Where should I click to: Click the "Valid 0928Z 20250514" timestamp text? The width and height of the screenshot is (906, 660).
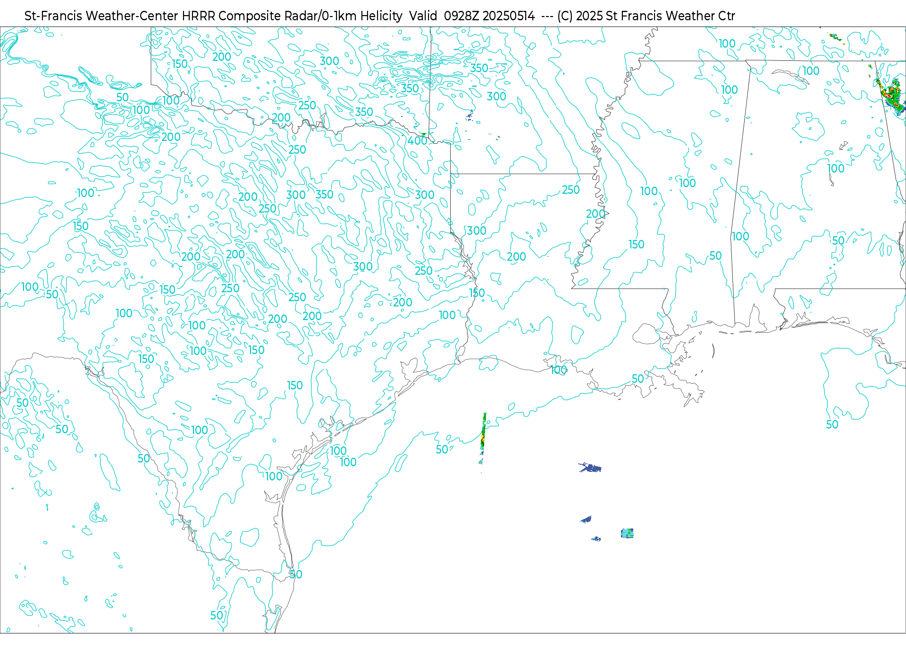click(x=472, y=16)
